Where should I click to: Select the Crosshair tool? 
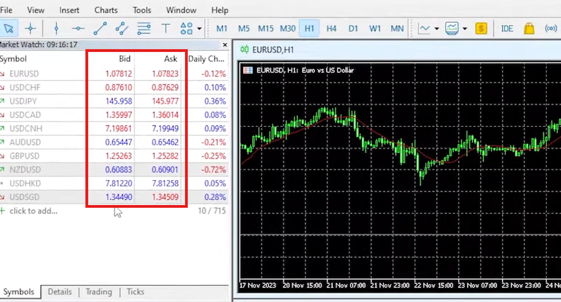pos(30,28)
